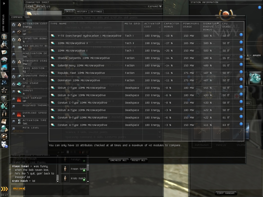Viewport: 263px width, 197px height.
Task: Open the glowing station service icon
Action: point(255,78)
